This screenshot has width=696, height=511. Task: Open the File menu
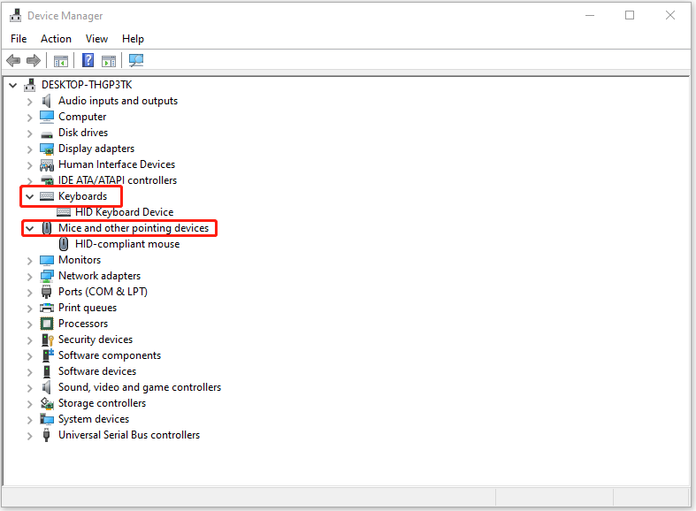coord(19,39)
